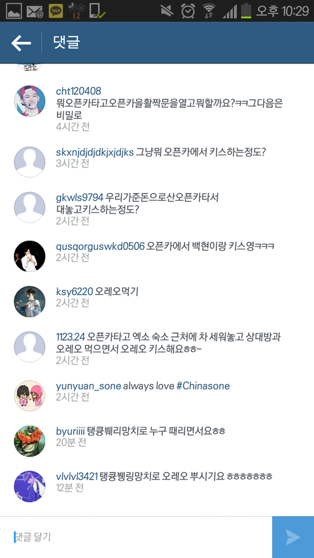Tap the 댓글 title in header

(66, 43)
